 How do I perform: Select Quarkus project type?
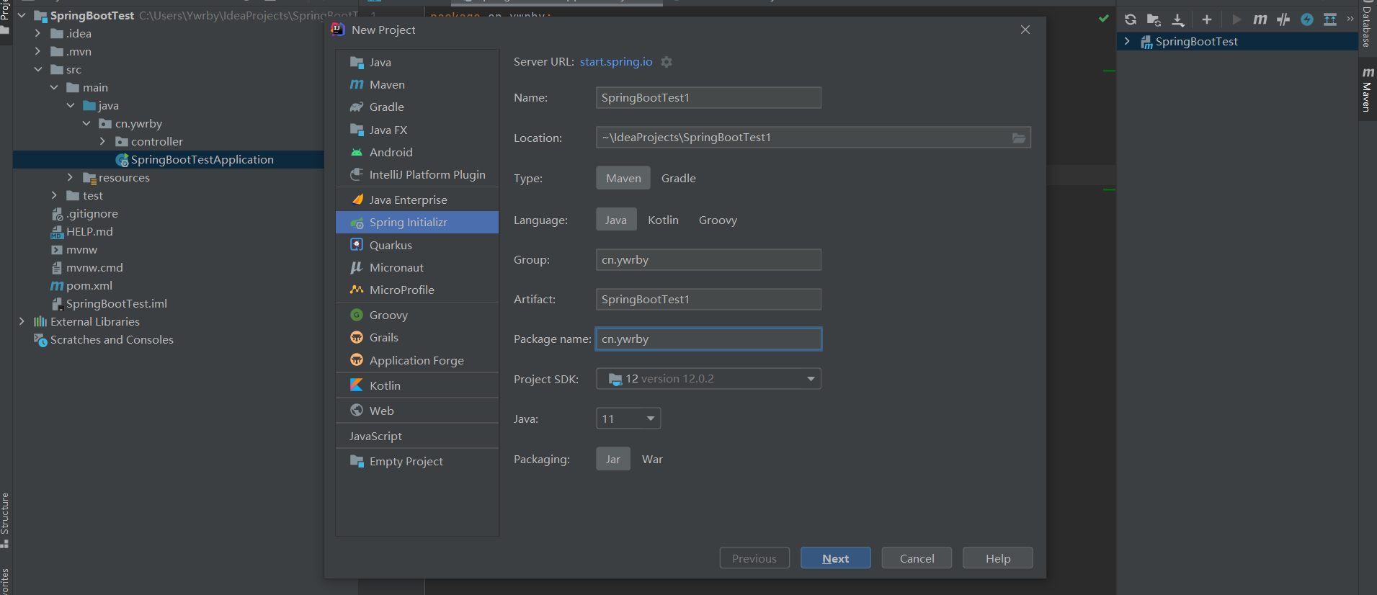pyautogui.click(x=417, y=246)
